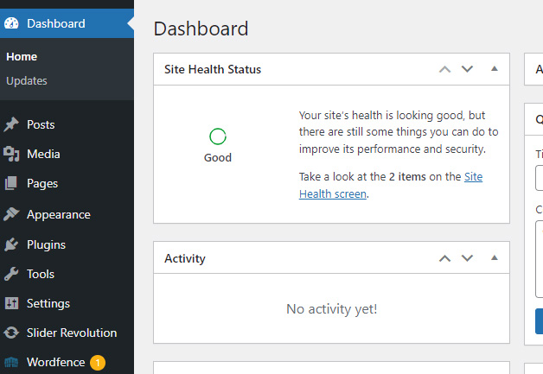Move Site Health Status panel up
543x374 pixels.
445,69
